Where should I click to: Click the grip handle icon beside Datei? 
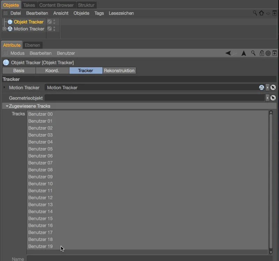[x=5, y=13]
